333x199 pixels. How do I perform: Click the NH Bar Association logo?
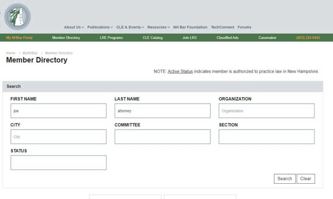tap(17, 16)
